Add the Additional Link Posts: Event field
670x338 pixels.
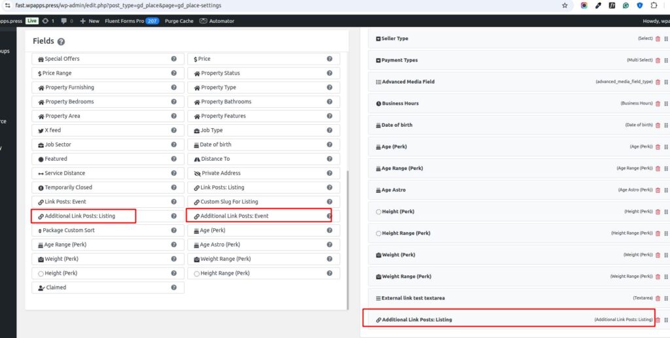[x=234, y=216]
